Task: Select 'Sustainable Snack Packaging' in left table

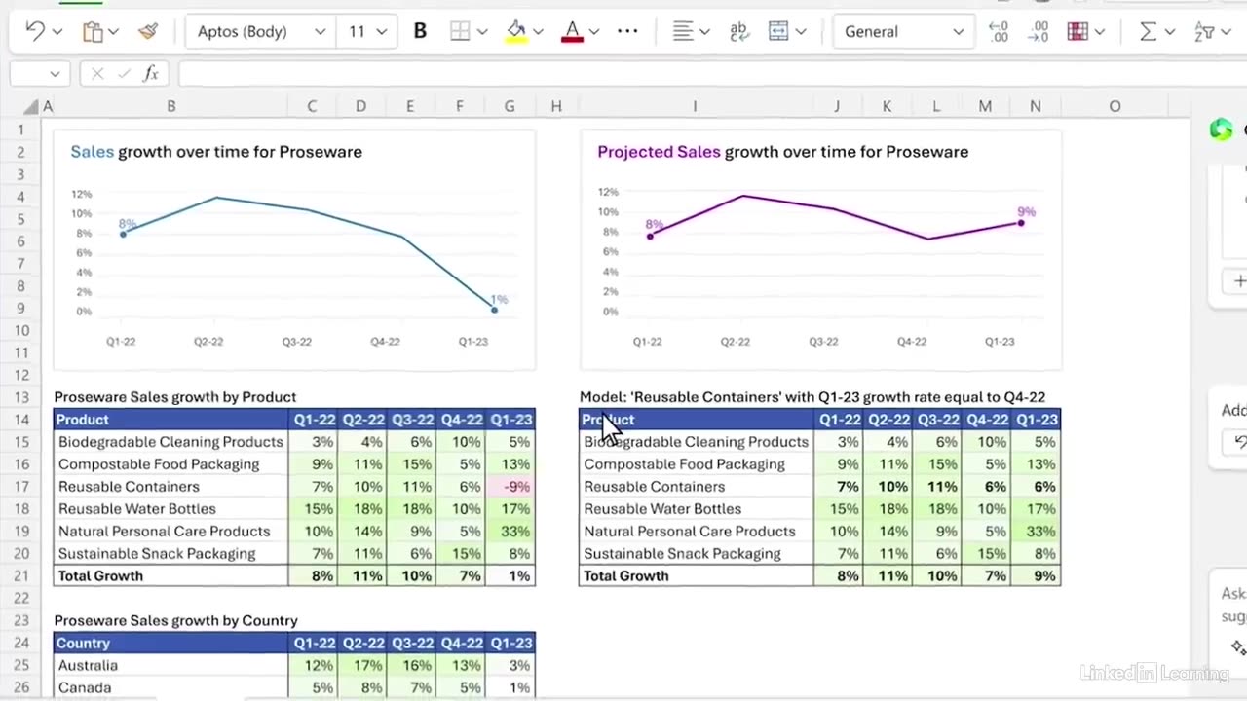Action: 157,554
